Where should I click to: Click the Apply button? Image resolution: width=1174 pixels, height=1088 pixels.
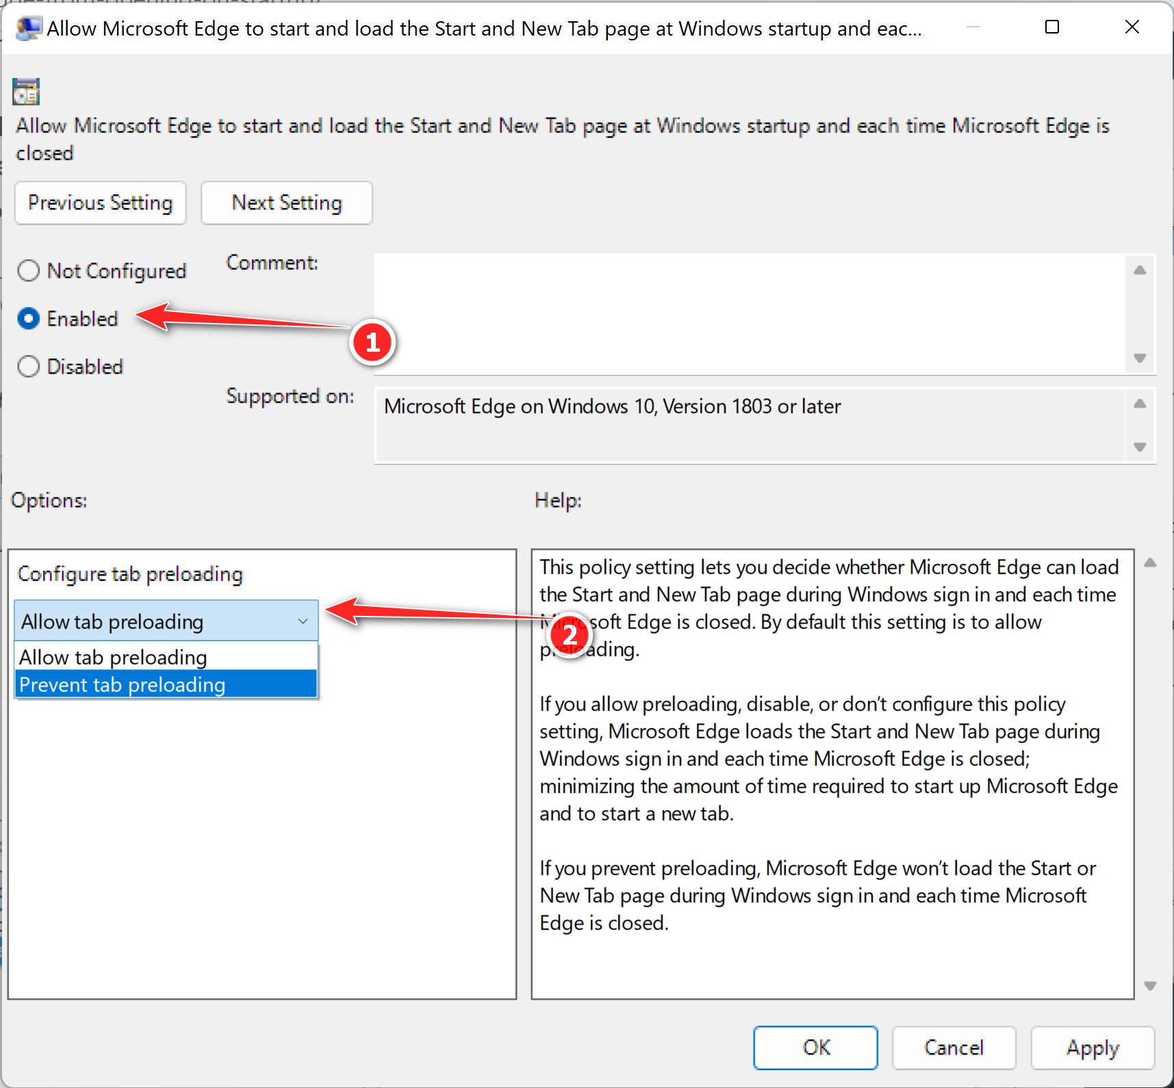1093,1048
